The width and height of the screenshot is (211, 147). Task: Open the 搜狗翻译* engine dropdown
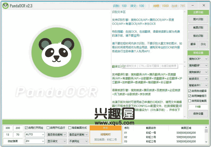click(198, 65)
